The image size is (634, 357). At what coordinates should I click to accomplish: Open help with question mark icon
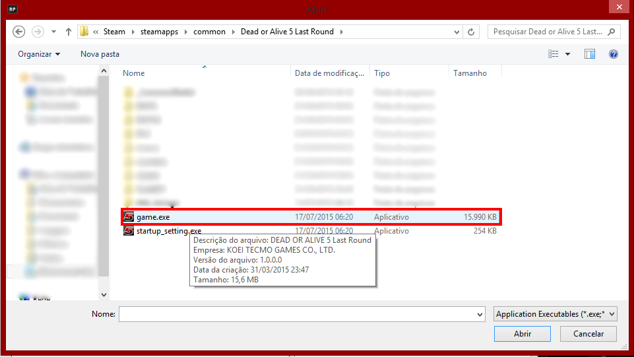point(614,53)
